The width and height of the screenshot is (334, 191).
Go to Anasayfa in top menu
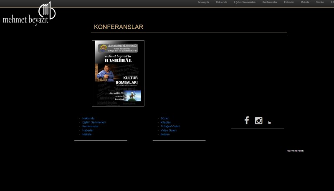pos(203,2)
